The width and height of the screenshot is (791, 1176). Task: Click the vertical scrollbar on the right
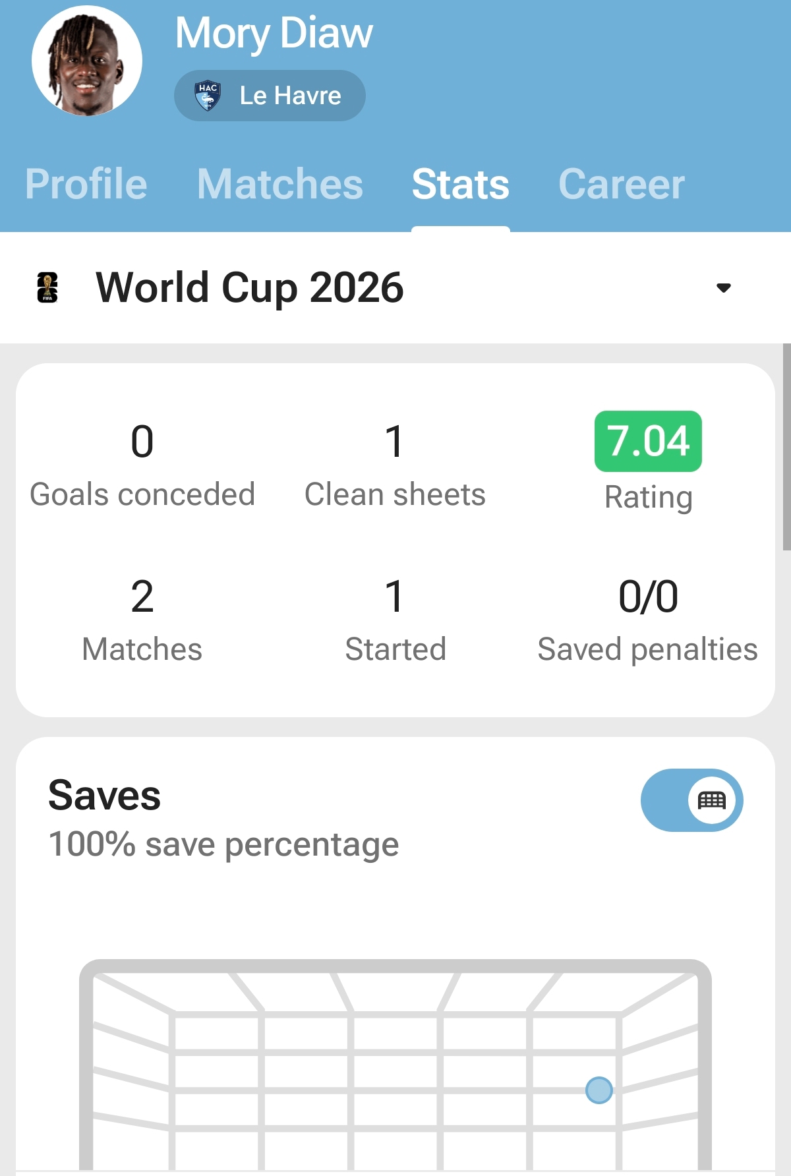coord(786,447)
